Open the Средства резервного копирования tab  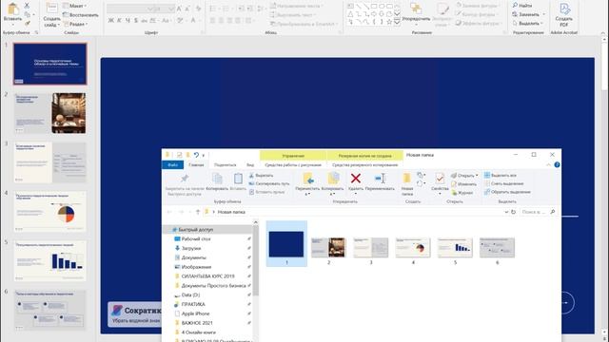(365, 164)
